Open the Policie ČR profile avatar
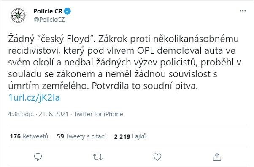254x167 pixels. (x=18, y=16)
